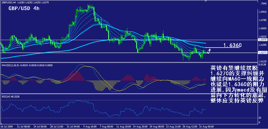This screenshot has height=129, width=268.
Task: Click the '28 Jul 12:00' time label
Action: point(57,127)
